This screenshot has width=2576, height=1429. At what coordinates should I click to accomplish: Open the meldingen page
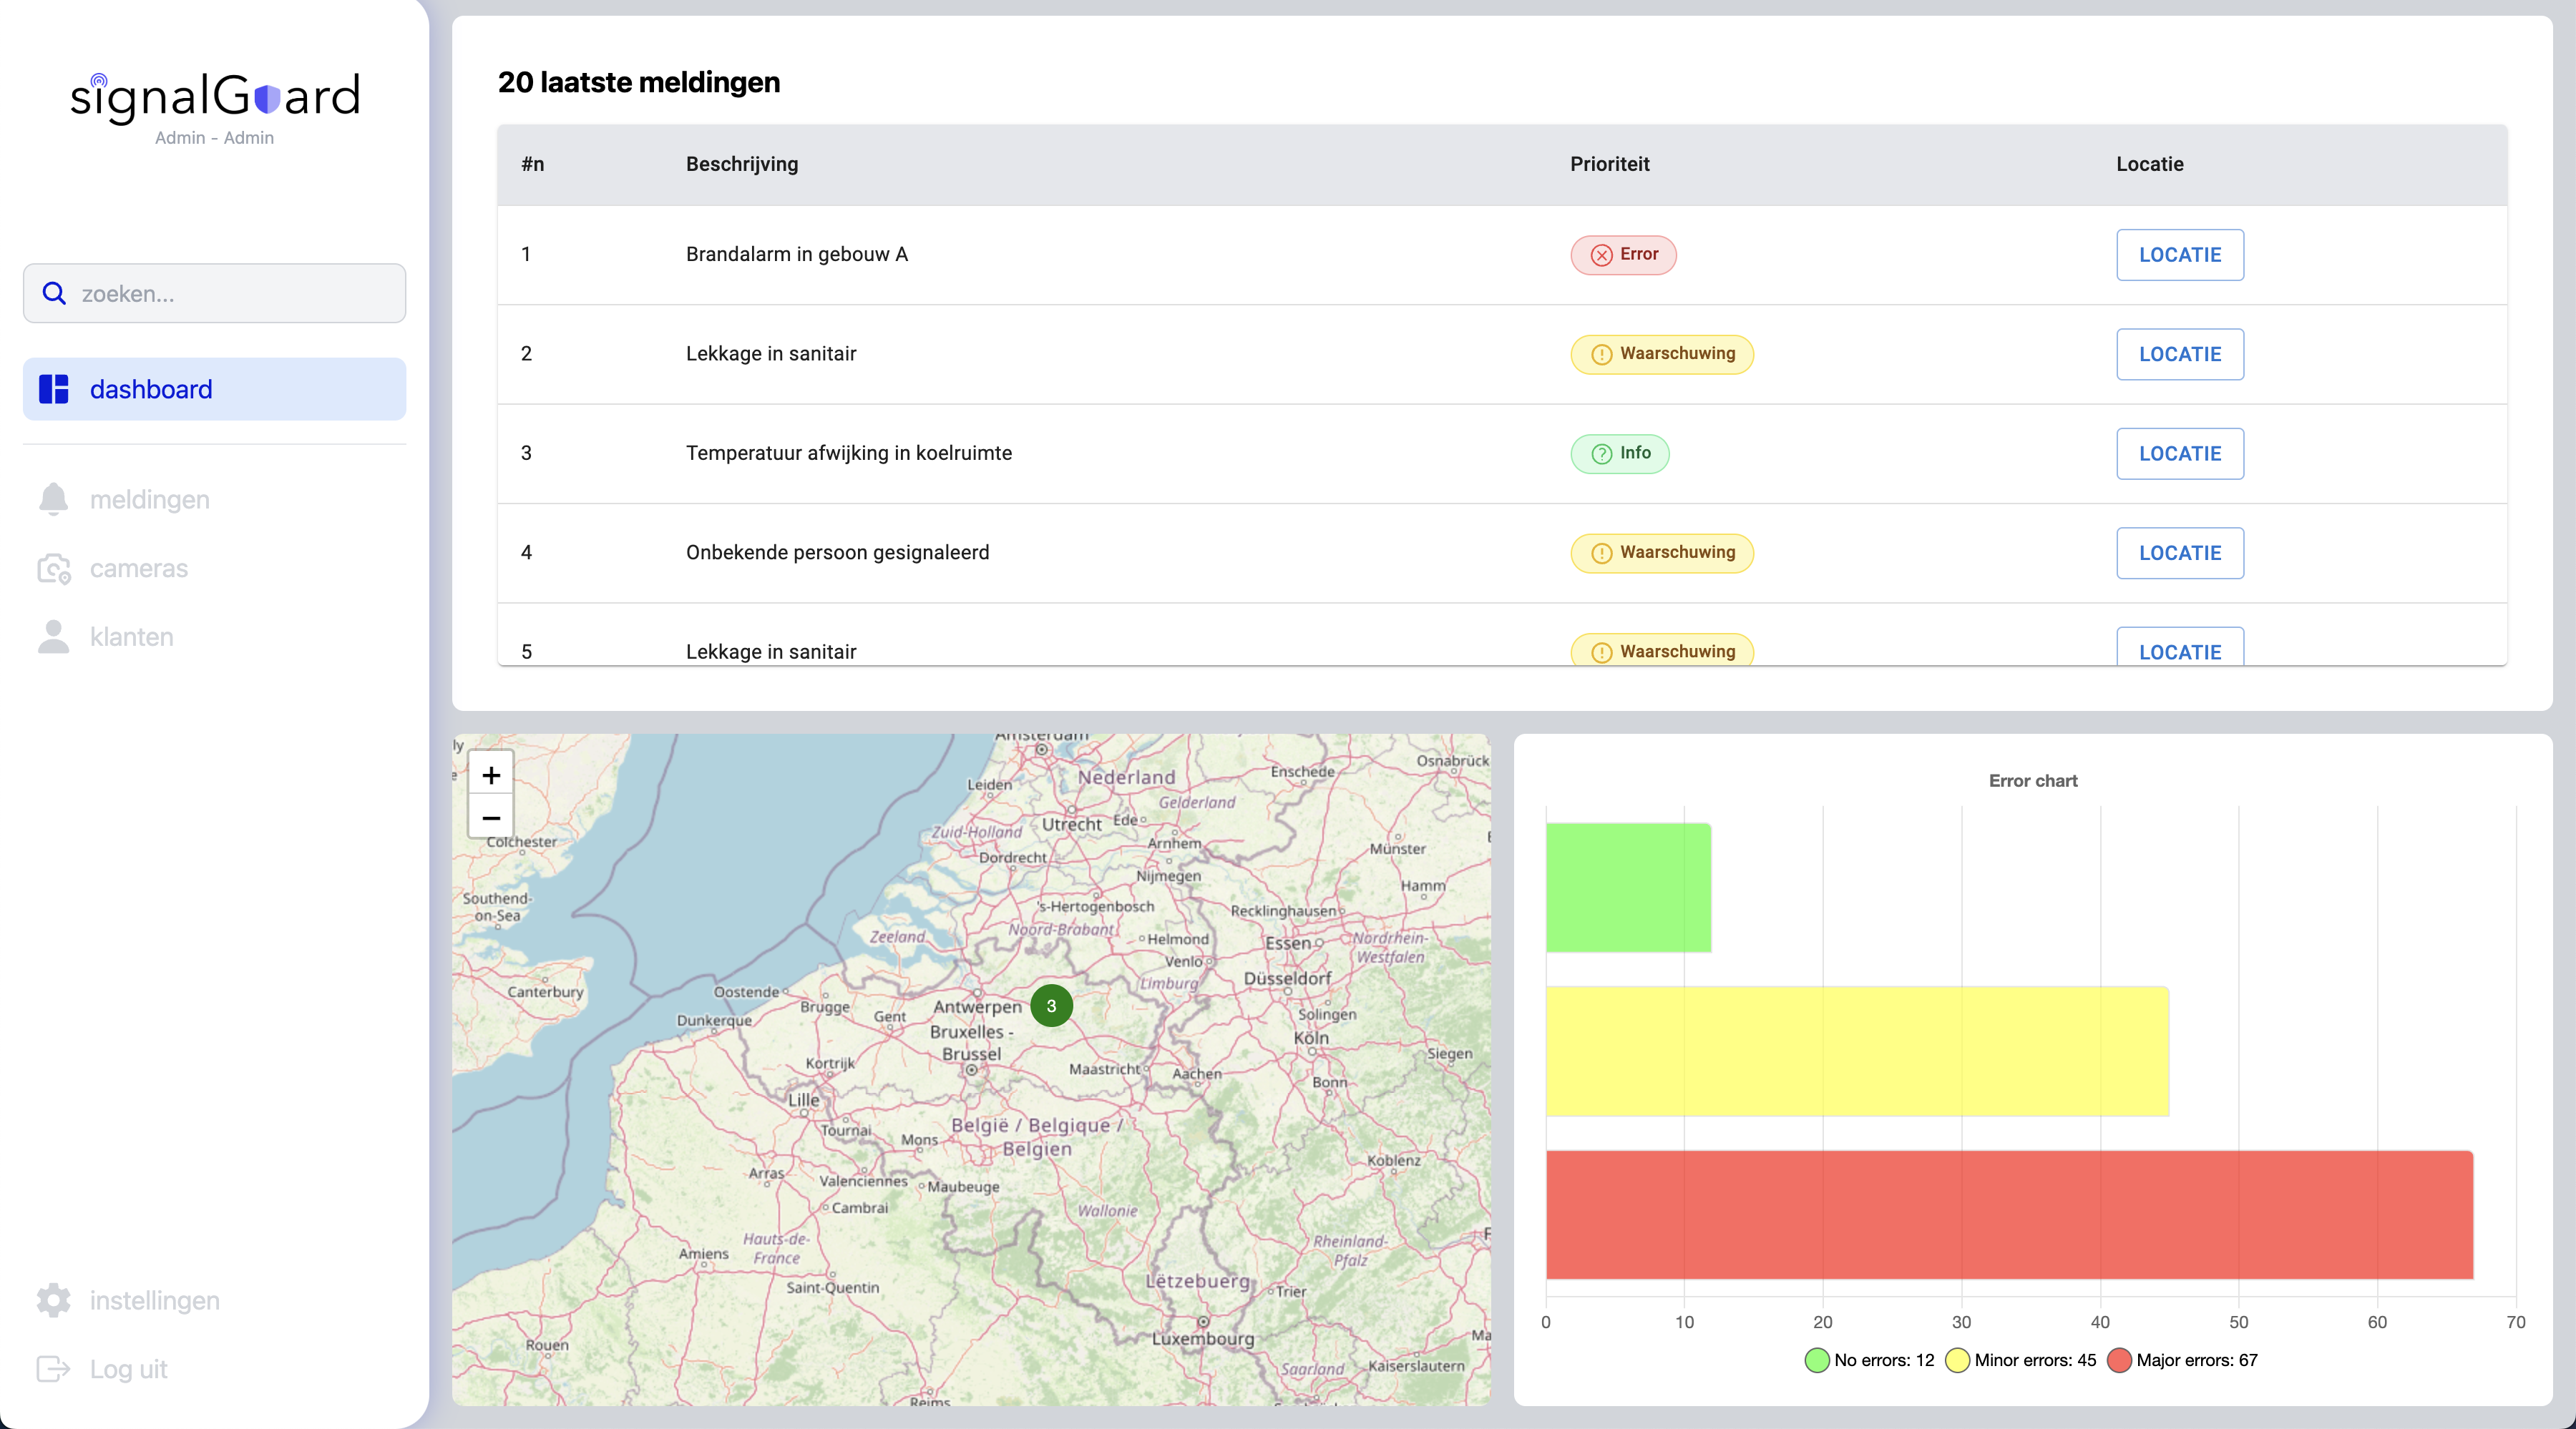pyautogui.click(x=150, y=499)
